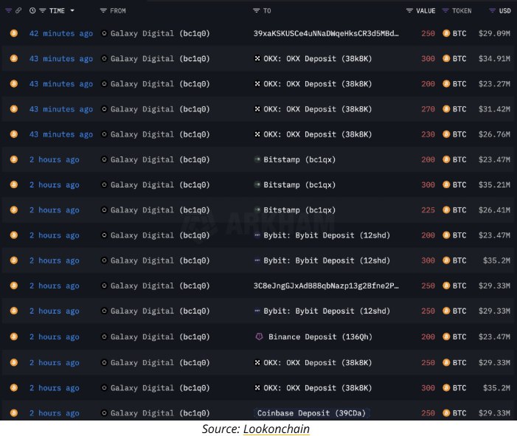Select the $29.09M USD amount
The width and height of the screenshot is (517, 436).
[494, 33]
